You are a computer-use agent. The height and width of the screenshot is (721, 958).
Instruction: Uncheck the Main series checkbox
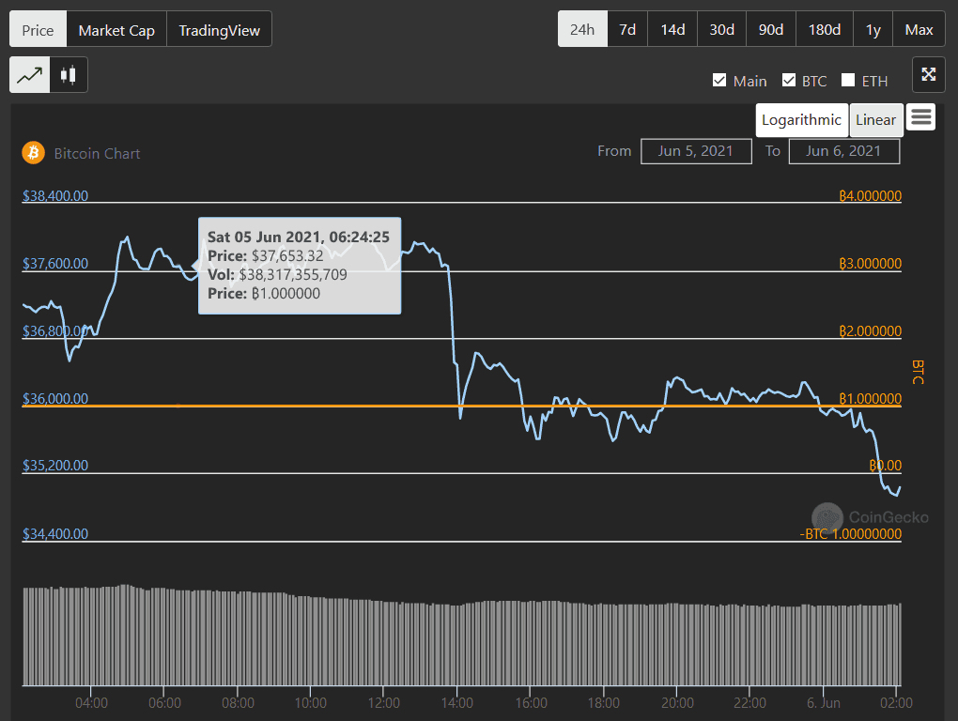[x=719, y=81]
